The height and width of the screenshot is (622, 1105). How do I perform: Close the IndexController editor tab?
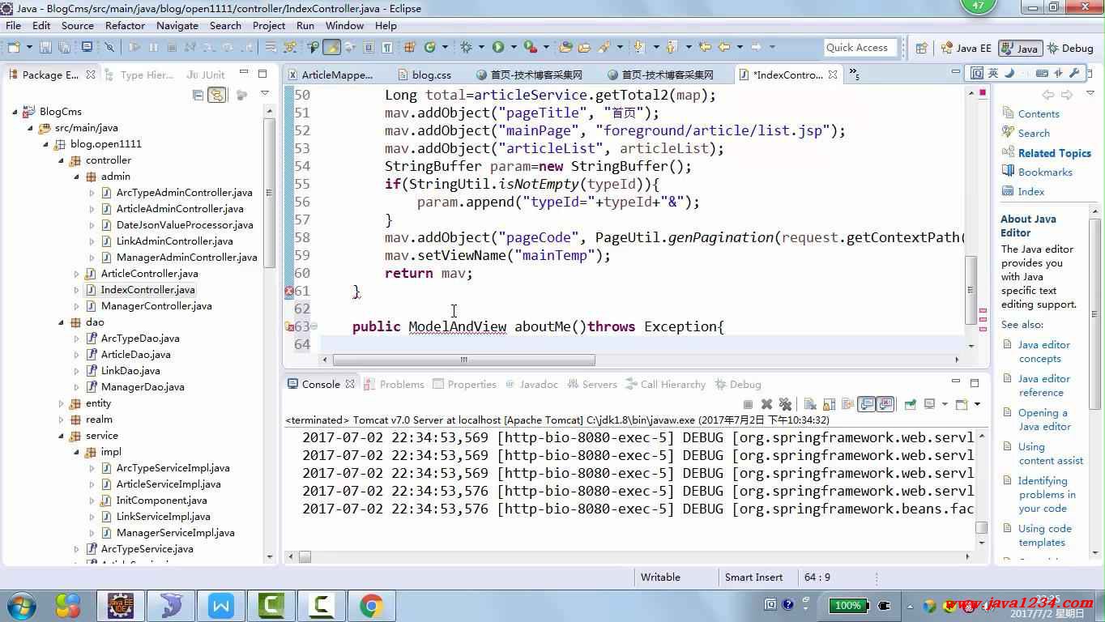pos(833,75)
